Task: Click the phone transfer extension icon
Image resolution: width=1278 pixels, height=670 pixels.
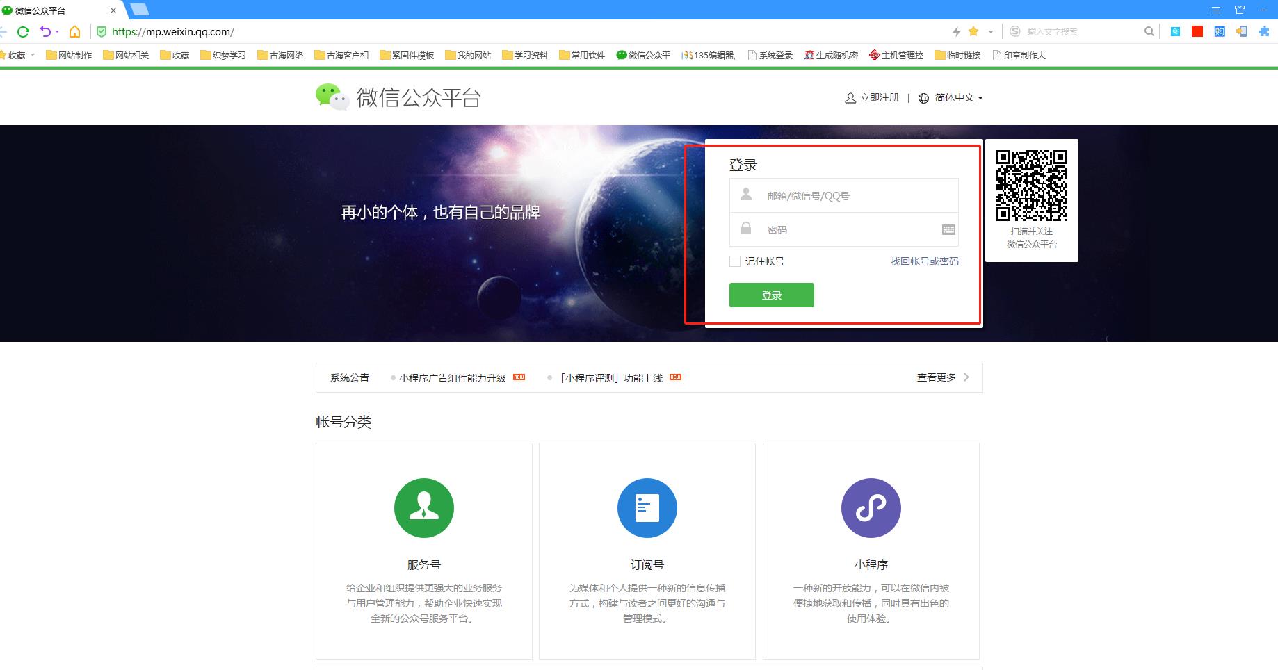Action: [x=1242, y=31]
